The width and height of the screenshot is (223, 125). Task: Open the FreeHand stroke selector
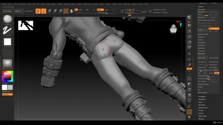[x=8, y=31]
